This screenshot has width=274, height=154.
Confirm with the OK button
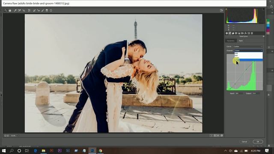[258, 142]
